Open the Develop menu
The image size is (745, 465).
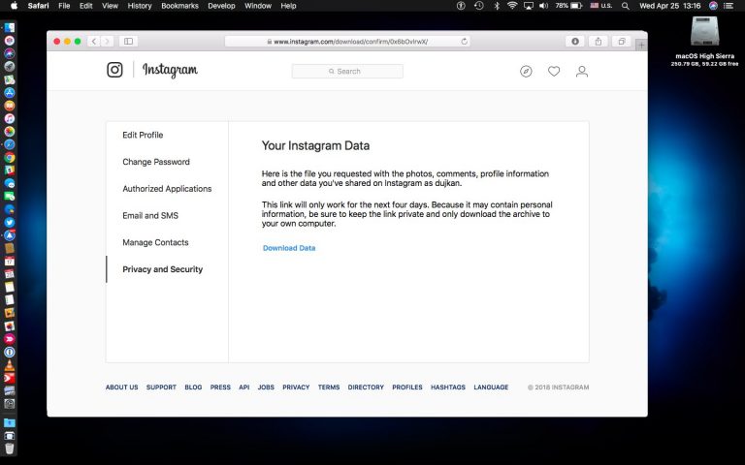(221, 6)
